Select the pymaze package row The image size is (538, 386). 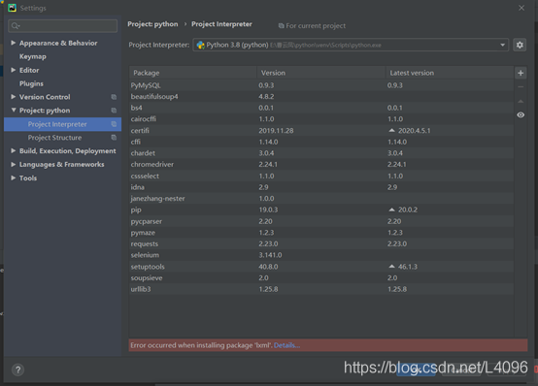321,233
